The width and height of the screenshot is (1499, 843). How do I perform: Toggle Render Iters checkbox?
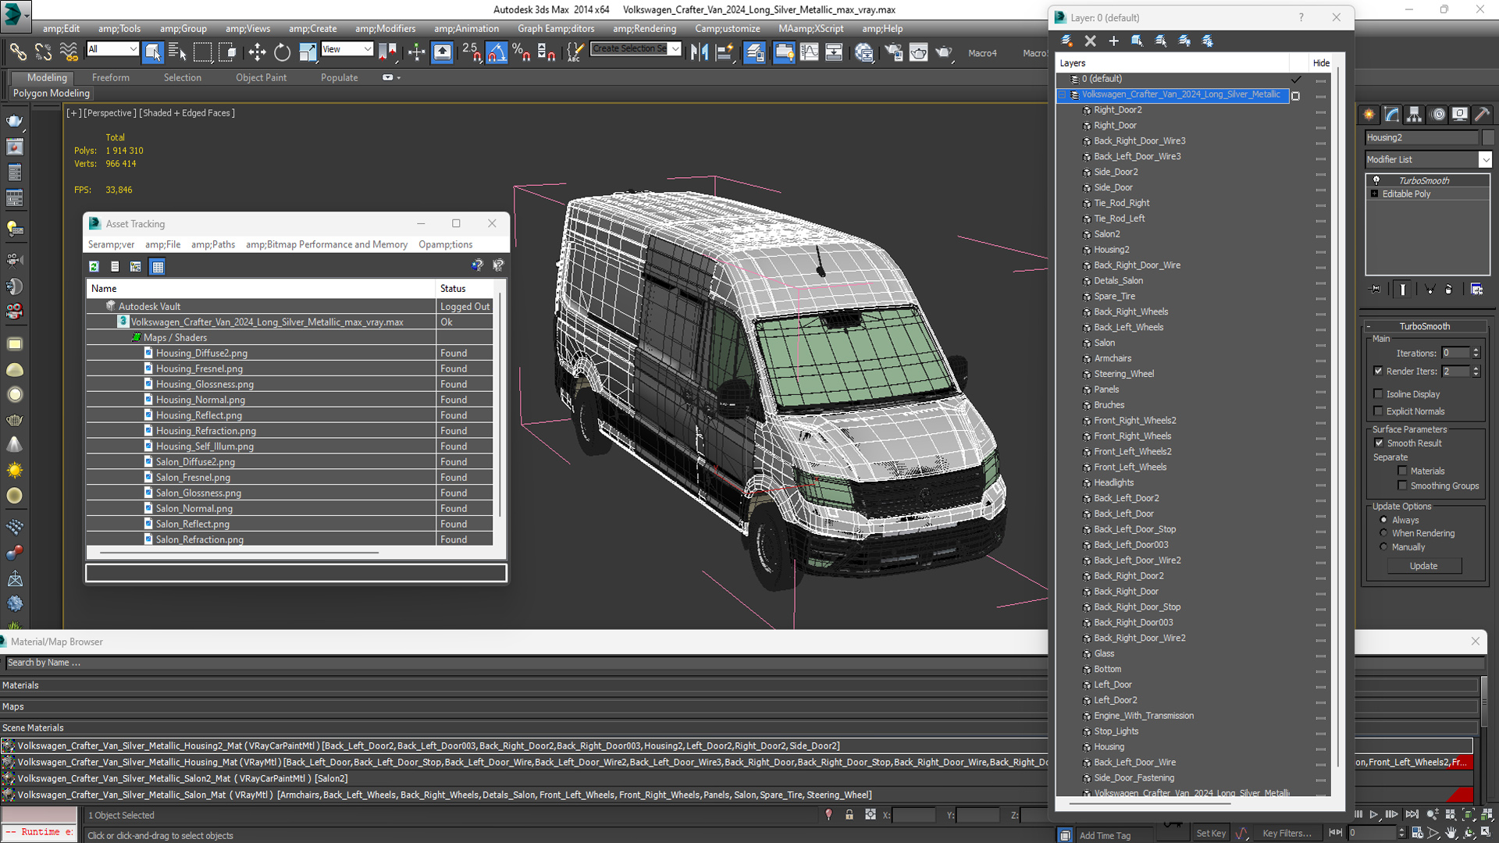click(1378, 372)
